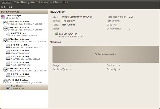Click the 'Bring up the RAID Array' description
This screenshot has height=109, width=160.
[71, 36]
